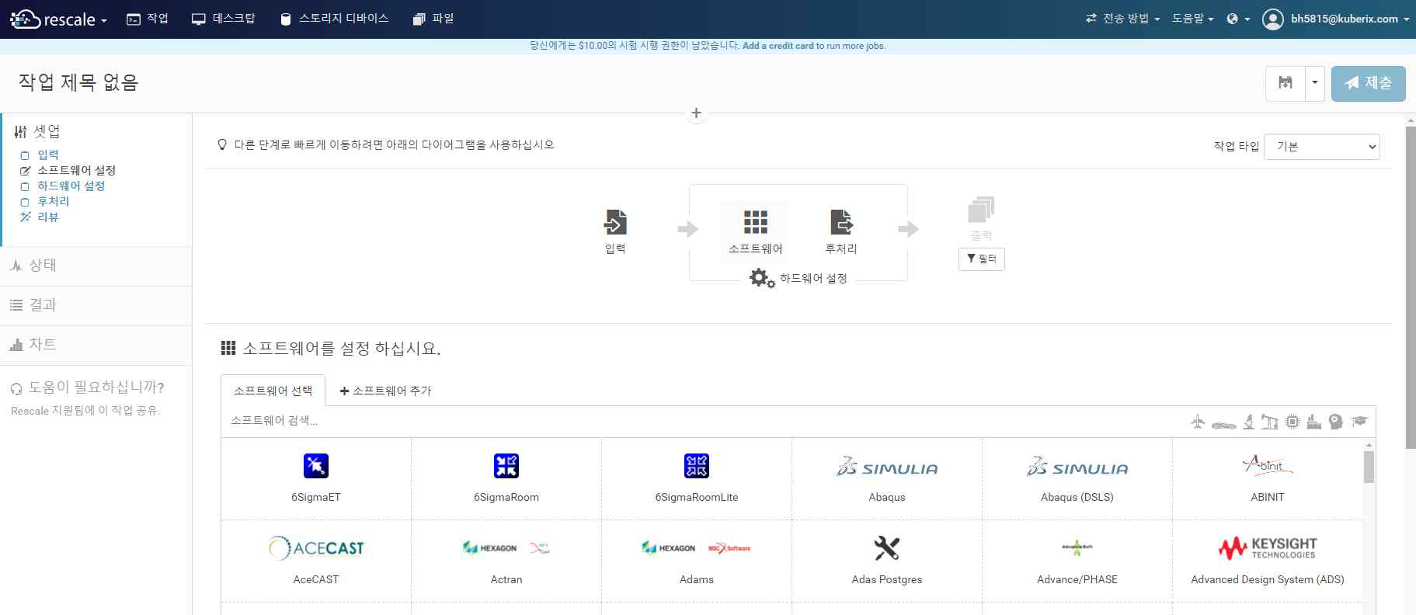1416x615 pixels.
Task: Filter software by oil pump icon
Action: tap(1269, 422)
